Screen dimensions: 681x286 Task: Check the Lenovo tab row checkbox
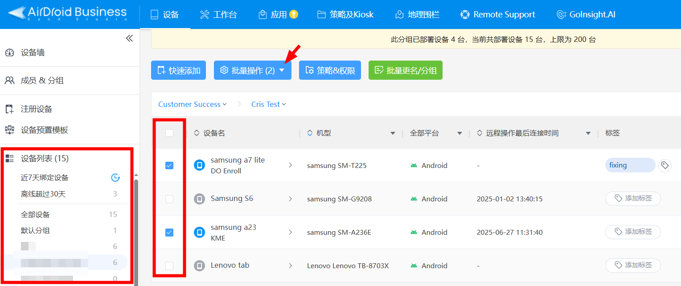coord(169,266)
